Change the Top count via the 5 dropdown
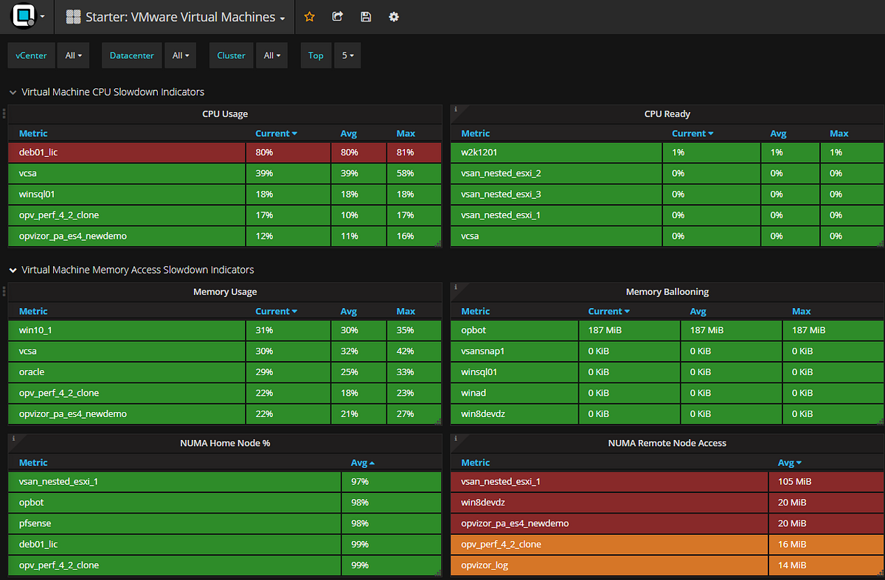This screenshot has width=885, height=580. pos(347,55)
